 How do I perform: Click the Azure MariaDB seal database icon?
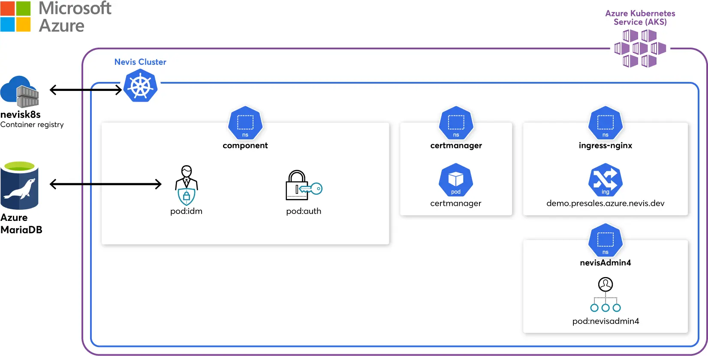tap(20, 185)
